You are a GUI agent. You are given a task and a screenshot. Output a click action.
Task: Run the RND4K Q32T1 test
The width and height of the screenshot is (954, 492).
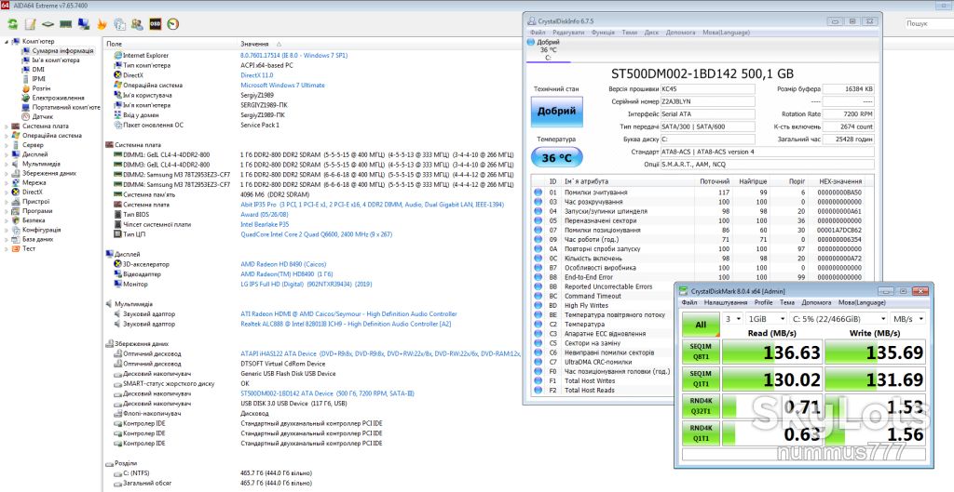701,406
